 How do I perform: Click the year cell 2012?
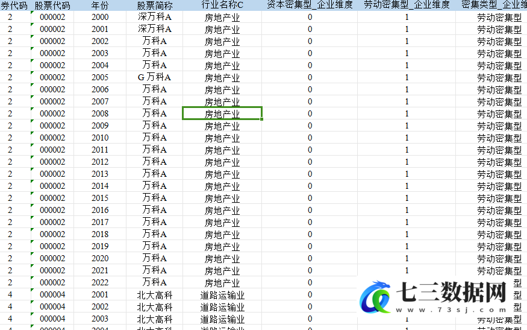[x=100, y=162]
